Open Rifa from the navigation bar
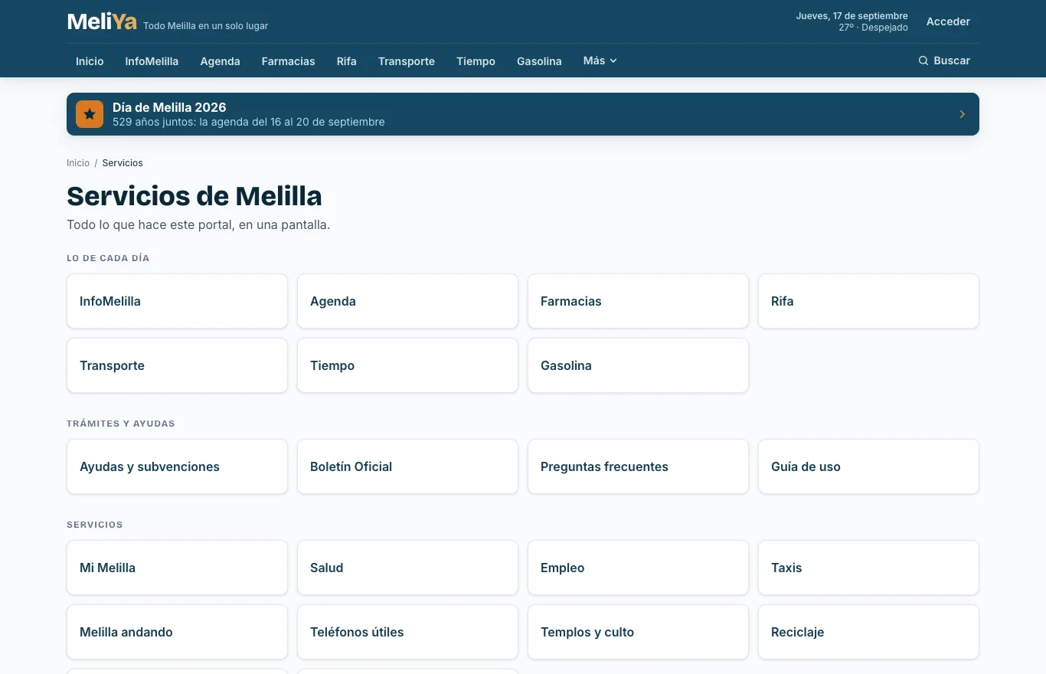1046x674 pixels. click(347, 61)
